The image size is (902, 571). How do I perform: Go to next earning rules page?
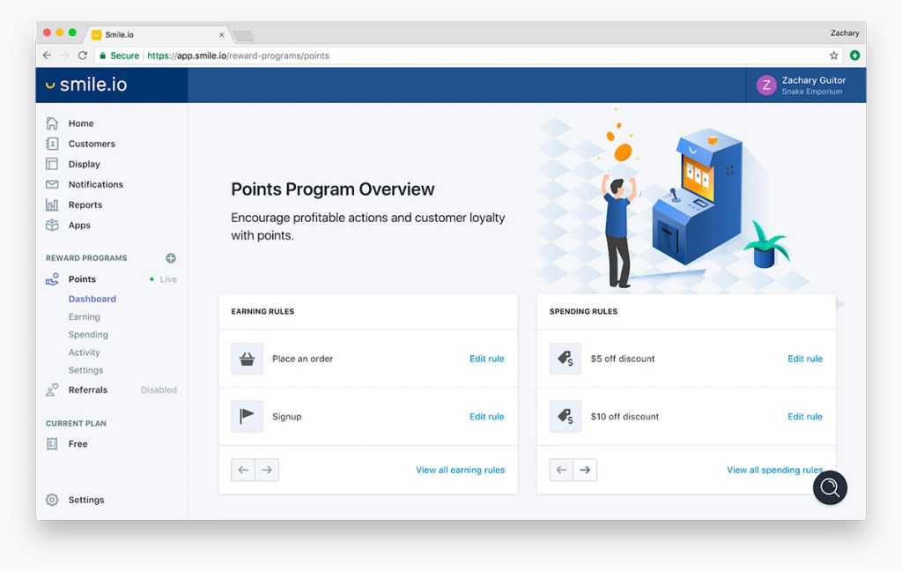[267, 471]
